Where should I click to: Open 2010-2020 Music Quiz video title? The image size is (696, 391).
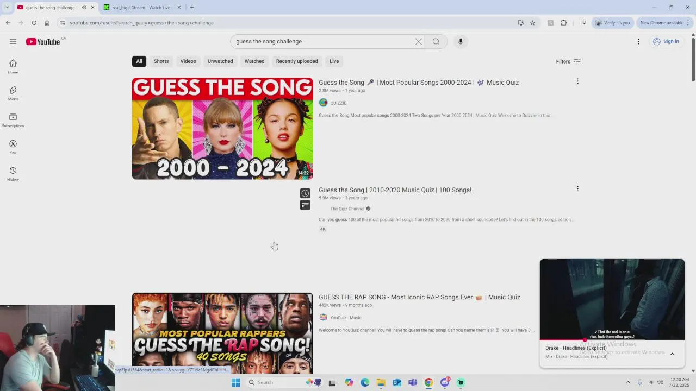tap(395, 190)
